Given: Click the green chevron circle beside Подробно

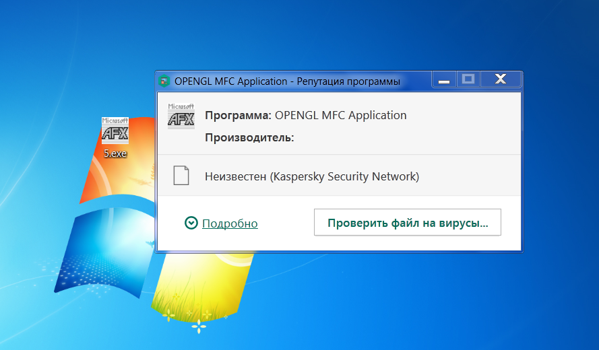Looking at the screenshot, I should point(191,223).
